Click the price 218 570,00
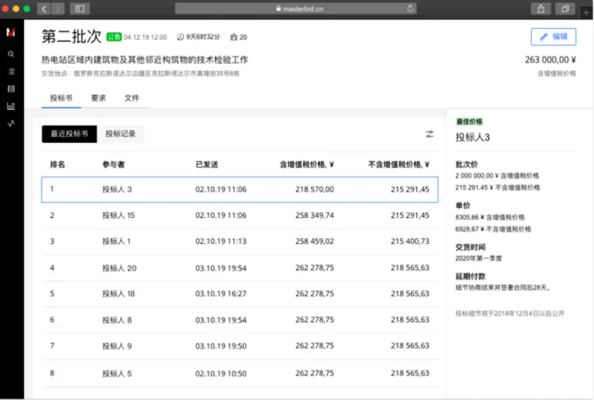This screenshot has width=594, height=400. (315, 189)
